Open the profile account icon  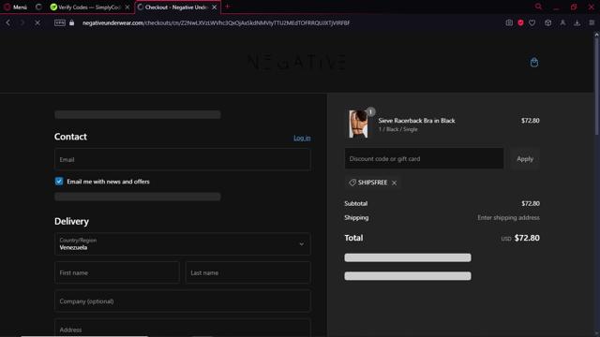pyautogui.click(x=562, y=22)
